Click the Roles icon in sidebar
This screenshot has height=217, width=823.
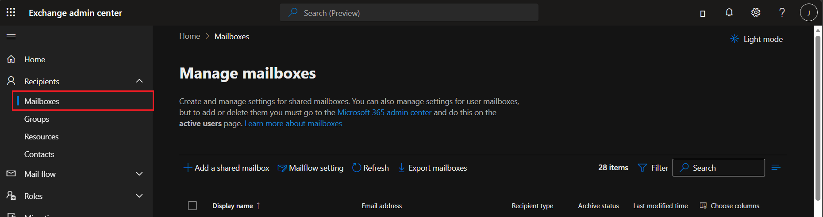click(11, 195)
